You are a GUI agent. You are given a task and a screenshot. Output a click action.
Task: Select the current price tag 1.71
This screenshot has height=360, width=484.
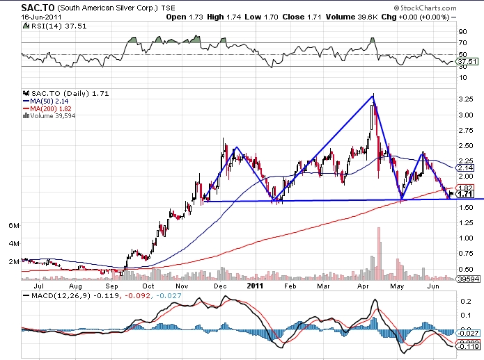465,194
